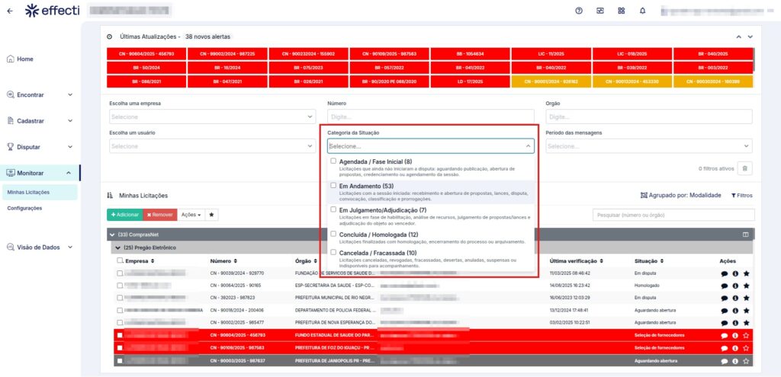
Task: Open the Escolha uma empresa dropdown
Action: click(212, 117)
